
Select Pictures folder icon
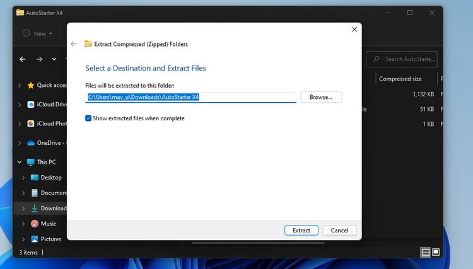point(35,239)
